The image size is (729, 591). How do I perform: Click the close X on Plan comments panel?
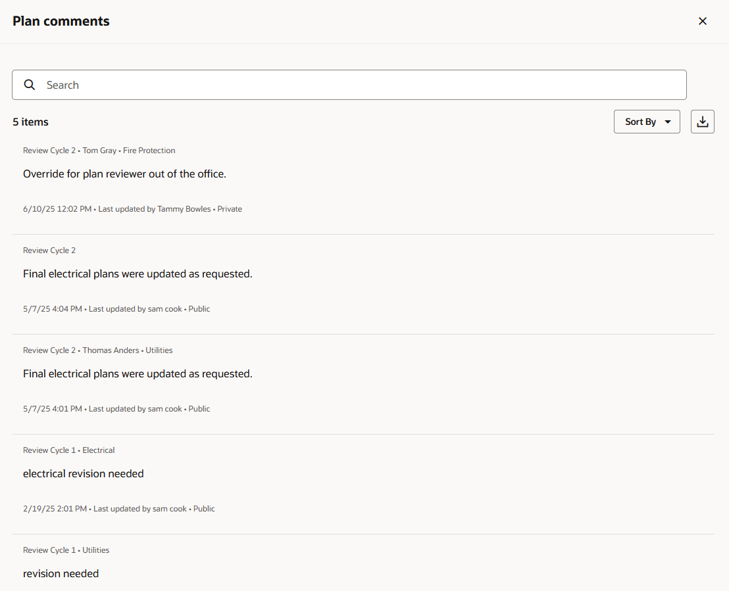pyautogui.click(x=703, y=21)
